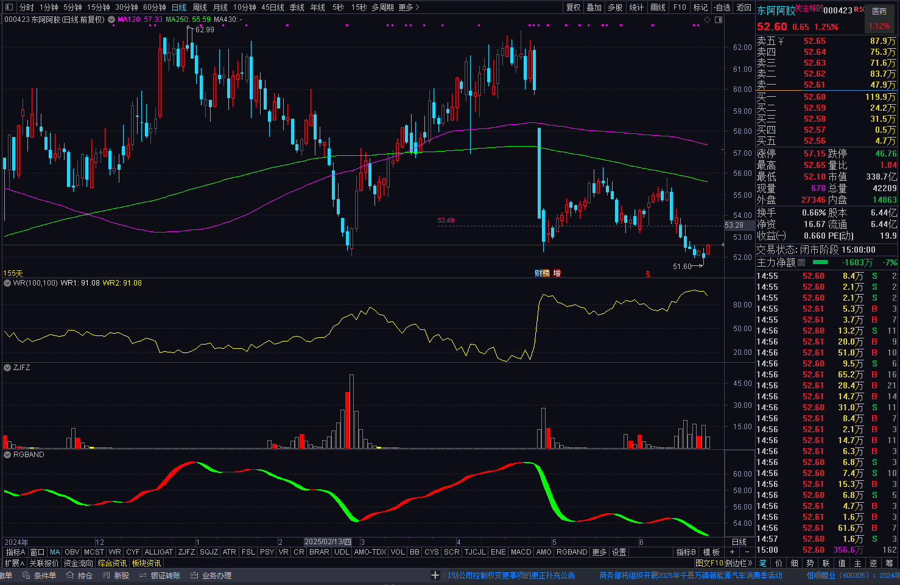Click the 2025/02/13 date marker on the axis

click(328, 542)
